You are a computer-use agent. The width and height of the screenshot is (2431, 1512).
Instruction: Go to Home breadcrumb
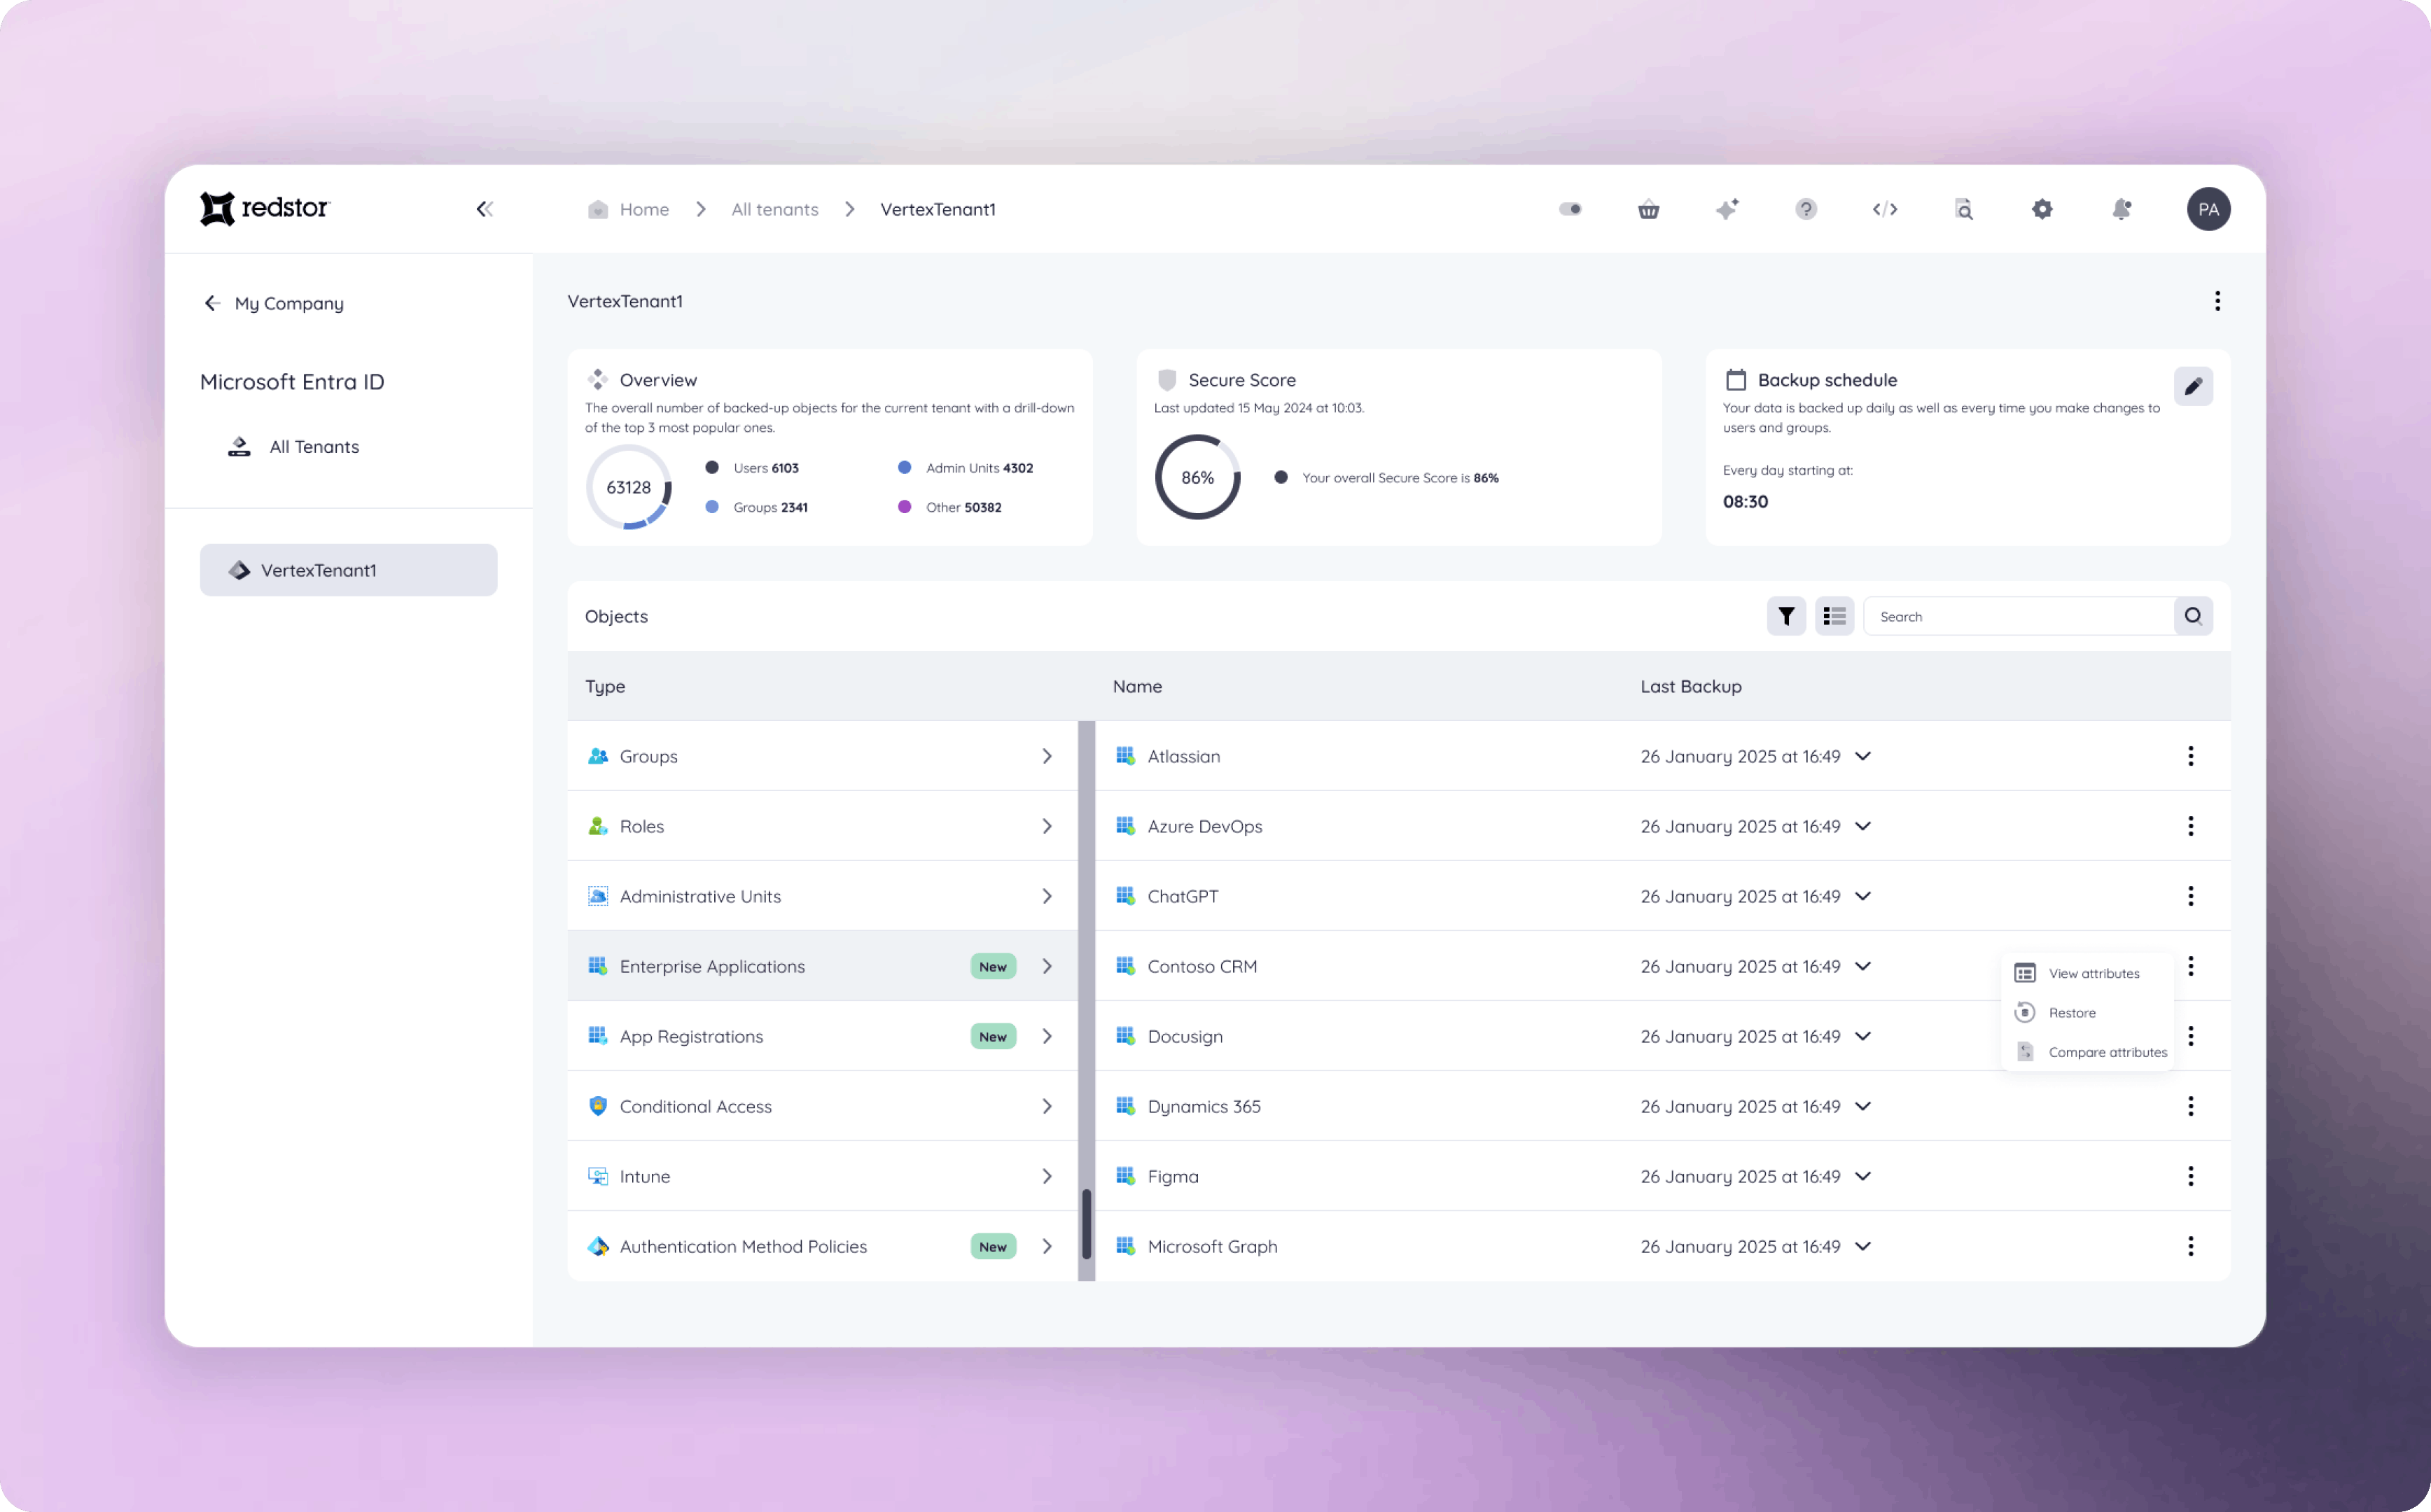click(629, 209)
